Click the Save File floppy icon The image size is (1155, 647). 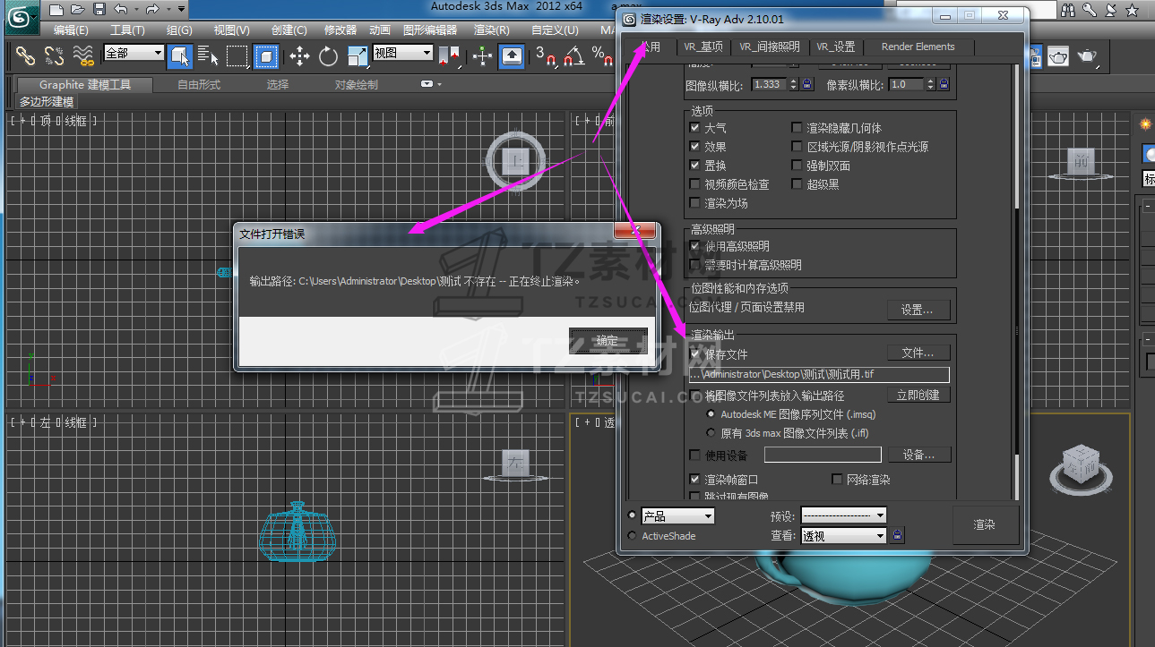point(99,10)
